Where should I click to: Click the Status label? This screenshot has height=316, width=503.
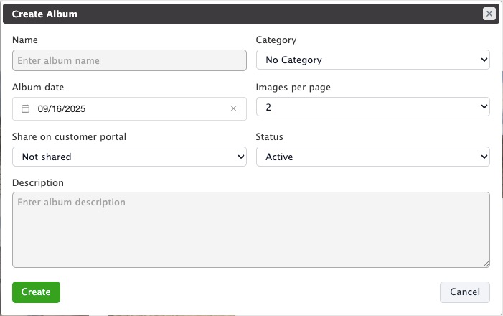pyautogui.click(x=270, y=136)
